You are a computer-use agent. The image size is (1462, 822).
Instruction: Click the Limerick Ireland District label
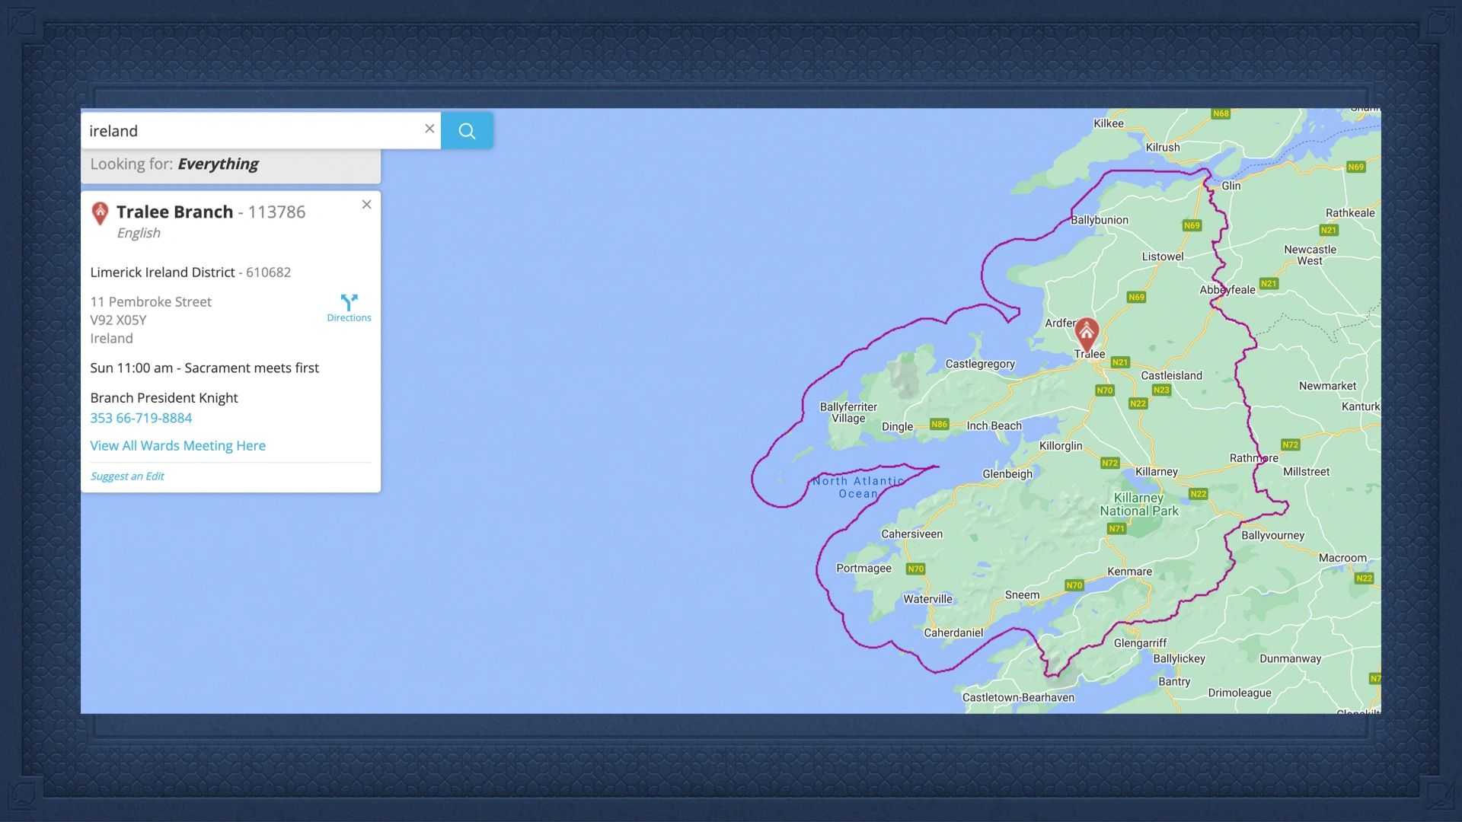point(162,272)
